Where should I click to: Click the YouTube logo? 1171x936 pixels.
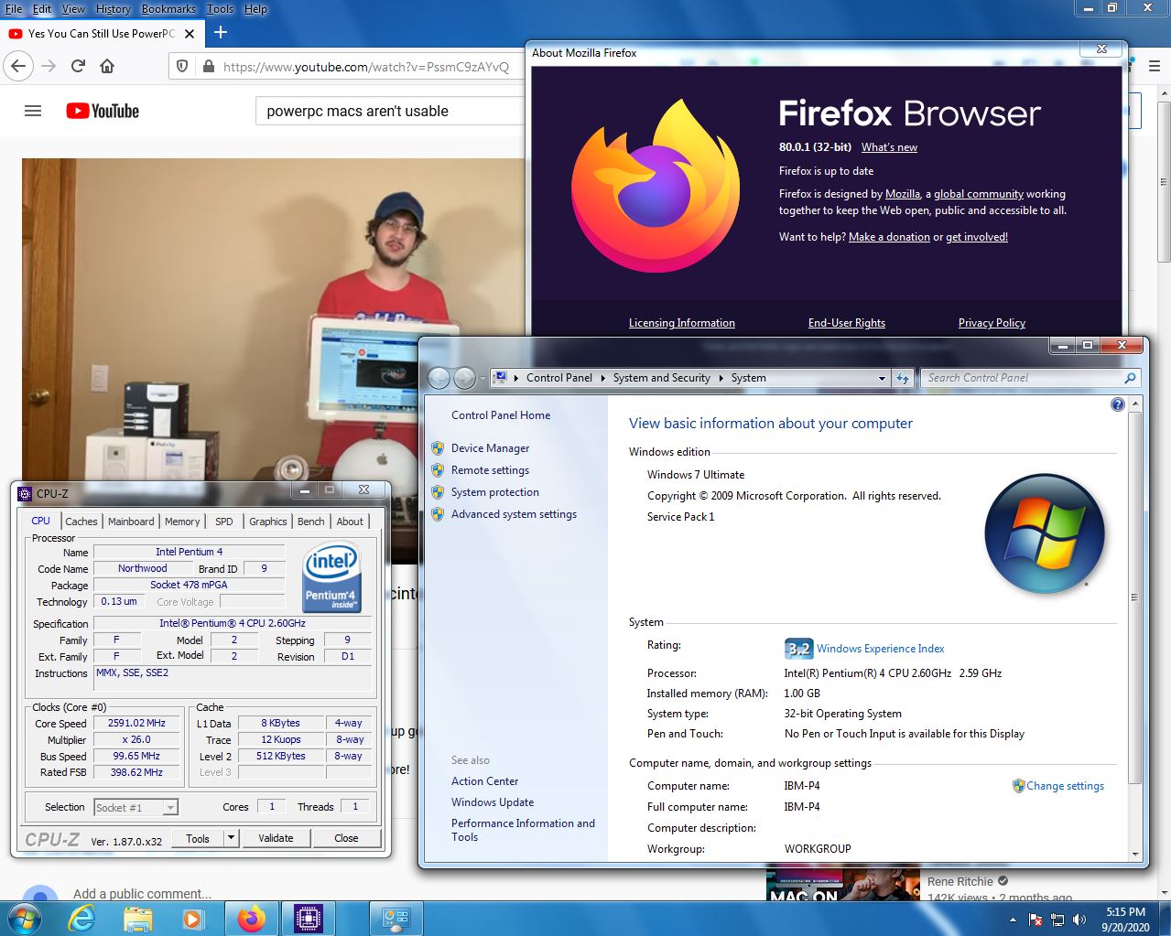point(103,111)
